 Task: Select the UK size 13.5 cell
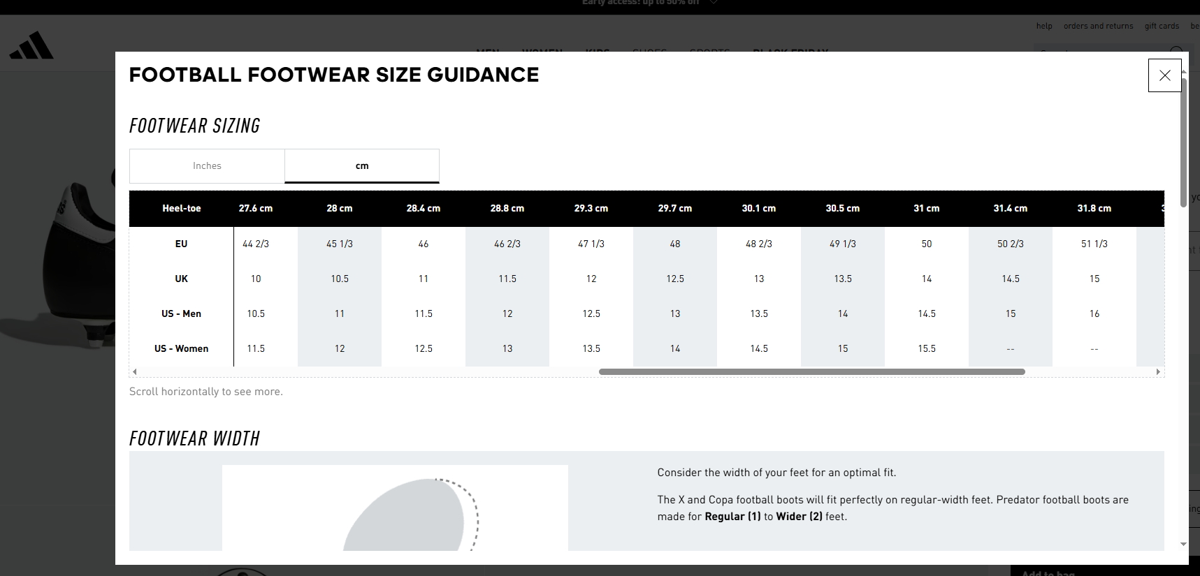[x=843, y=279]
